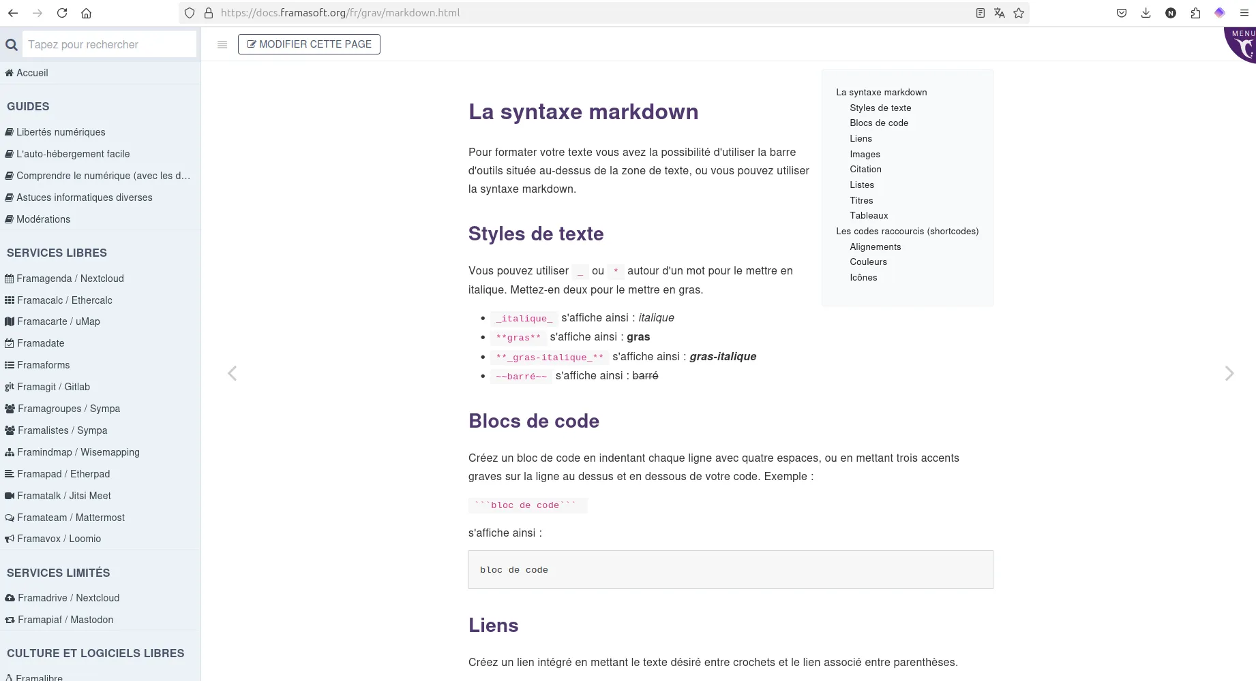Open Framapiaf / Mastodon entry

point(100,620)
